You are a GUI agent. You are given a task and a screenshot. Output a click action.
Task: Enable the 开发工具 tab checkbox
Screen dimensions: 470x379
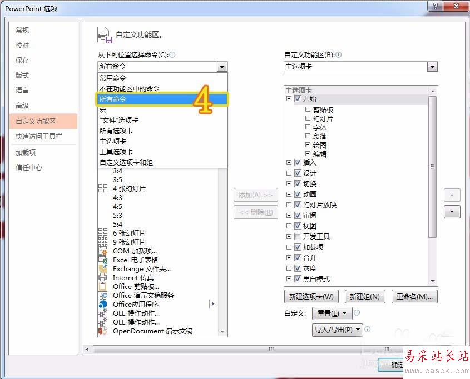298,237
